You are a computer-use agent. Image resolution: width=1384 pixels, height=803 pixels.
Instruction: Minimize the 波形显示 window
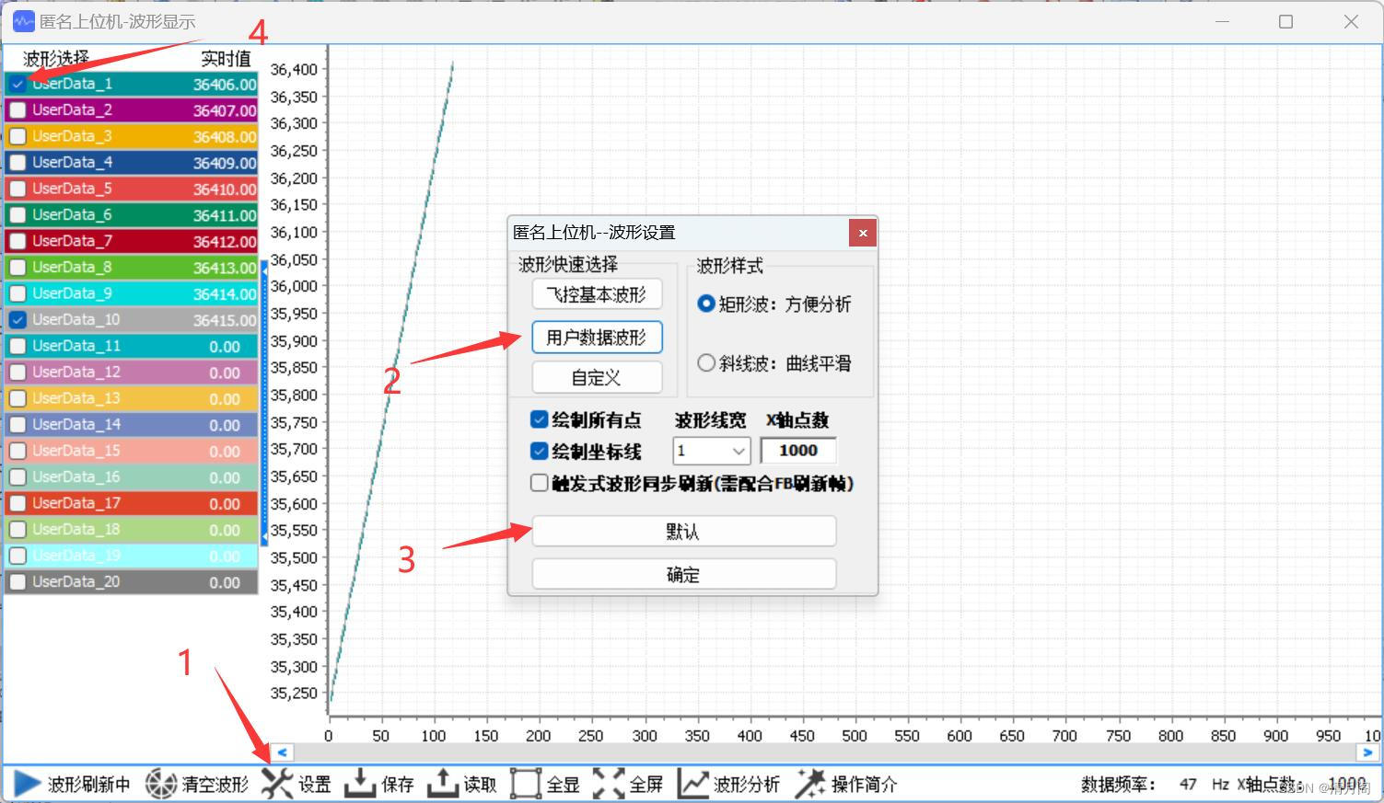pos(1222,21)
